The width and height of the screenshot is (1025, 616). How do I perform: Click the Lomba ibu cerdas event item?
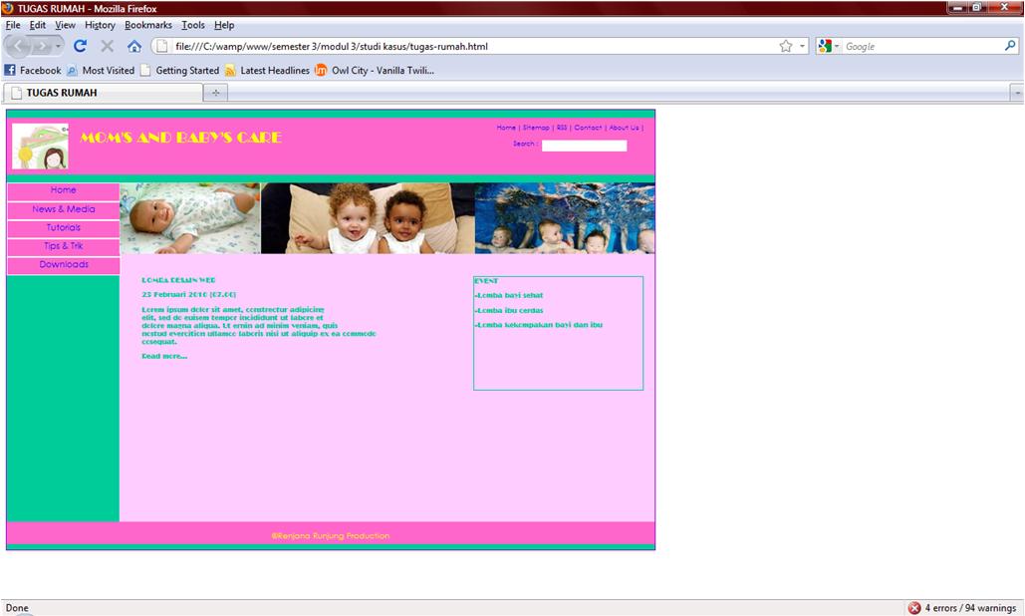(509, 311)
